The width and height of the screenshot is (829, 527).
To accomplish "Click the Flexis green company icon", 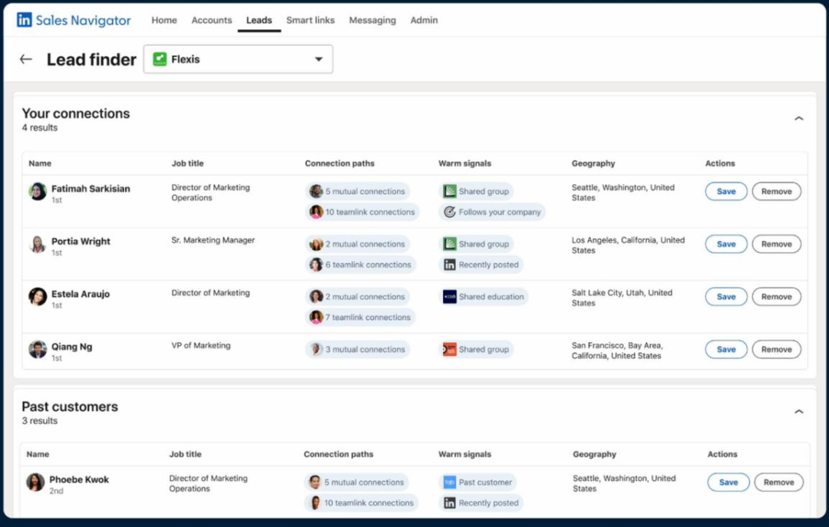I will (x=160, y=59).
